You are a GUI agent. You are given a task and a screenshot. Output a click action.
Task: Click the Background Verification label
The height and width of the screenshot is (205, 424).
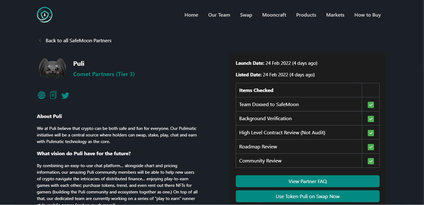(x=265, y=119)
